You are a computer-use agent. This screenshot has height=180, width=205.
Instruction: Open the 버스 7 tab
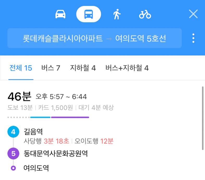coord(51,68)
